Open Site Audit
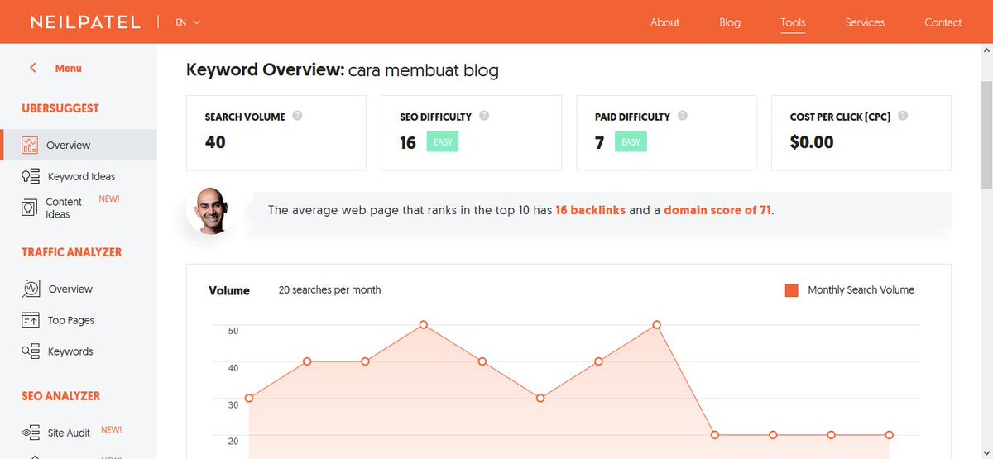The height and width of the screenshot is (459, 993). (x=69, y=433)
